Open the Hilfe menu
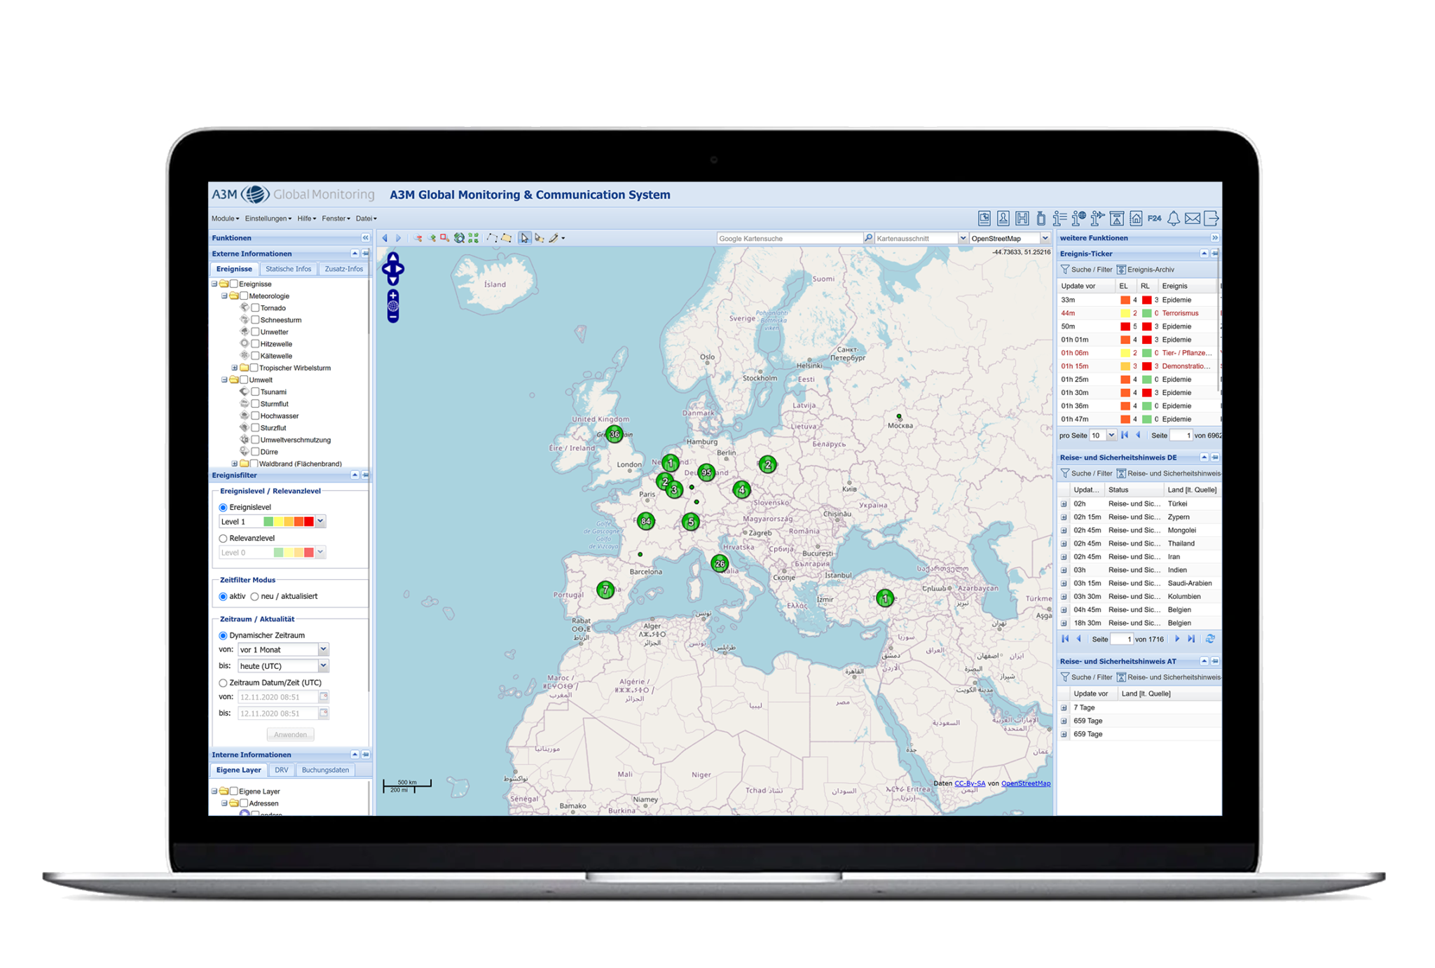This screenshot has height=968, width=1435. click(x=307, y=219)
